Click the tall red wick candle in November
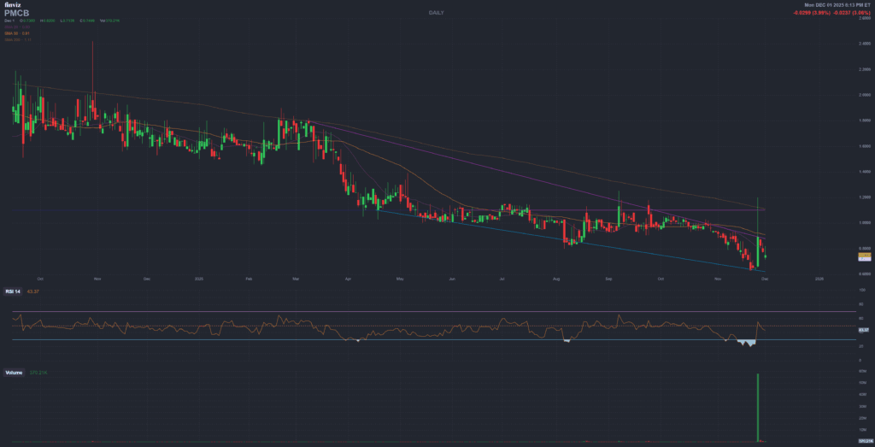 click(x=92, y=77)
